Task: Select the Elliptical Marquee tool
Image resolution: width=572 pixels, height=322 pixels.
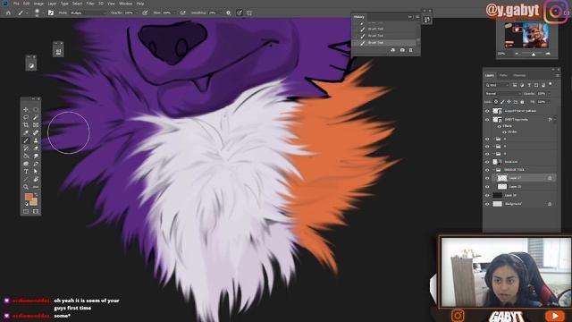Action: (x=36, y=109)
